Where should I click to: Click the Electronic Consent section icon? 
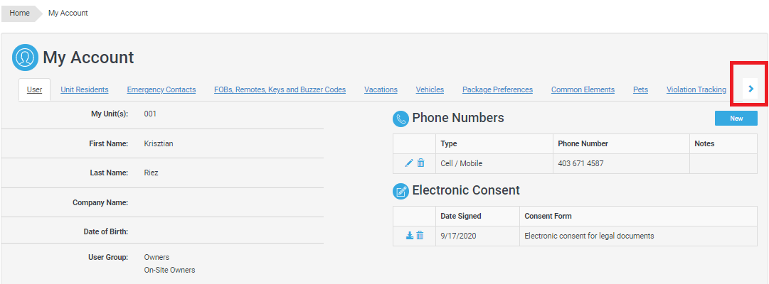401,191
